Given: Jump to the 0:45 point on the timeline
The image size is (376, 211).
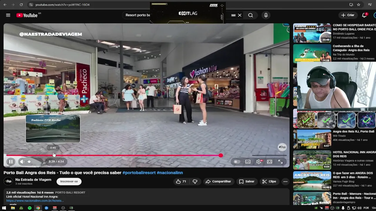Looking at the screenshot, I should (53, 155).
